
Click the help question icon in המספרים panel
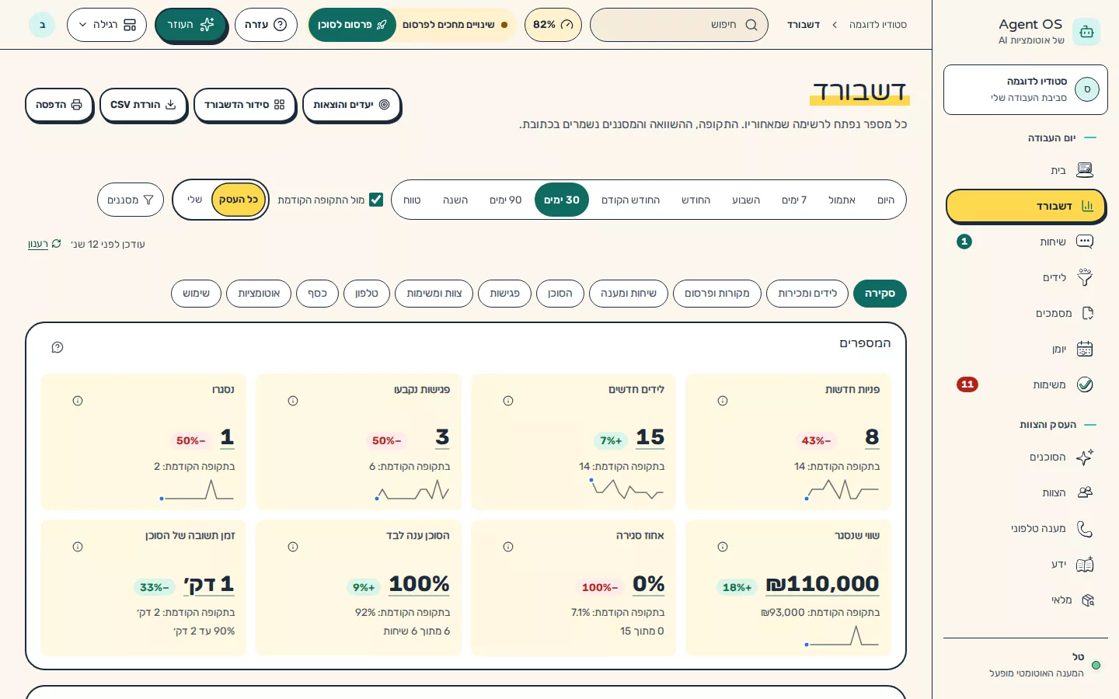coord(58,347)
